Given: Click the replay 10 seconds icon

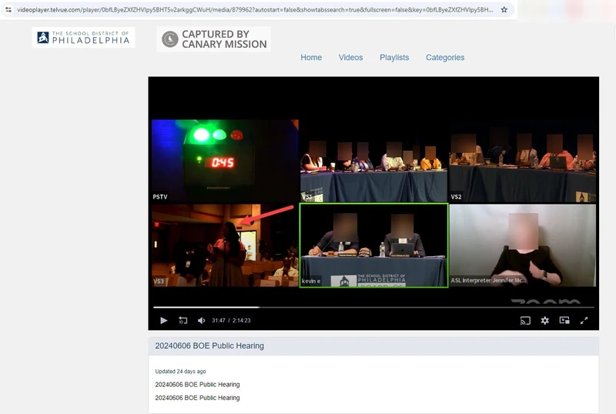Looking at the screenshot, I should (x=183, y=320).
